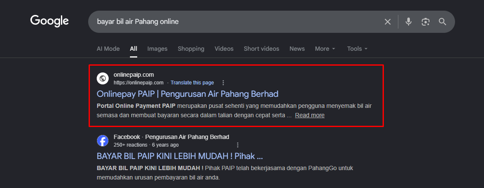Image resolution: width=484 pixels, height=188 pixels.
Task: Switch to Videos tab
Action: 224,49
